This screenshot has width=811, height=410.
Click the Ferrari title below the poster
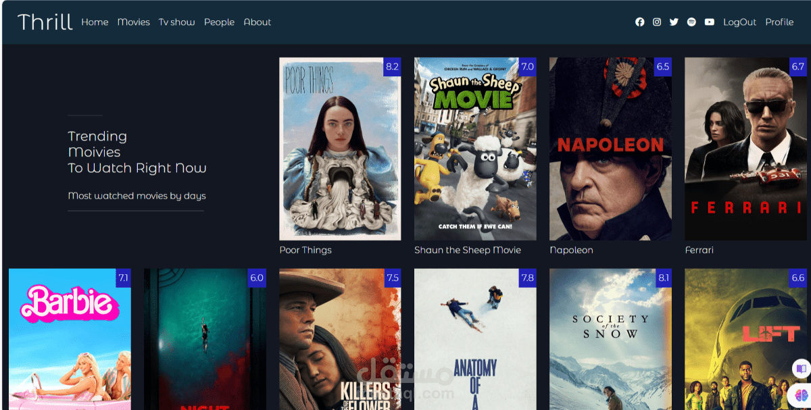(x=699, y=250)
